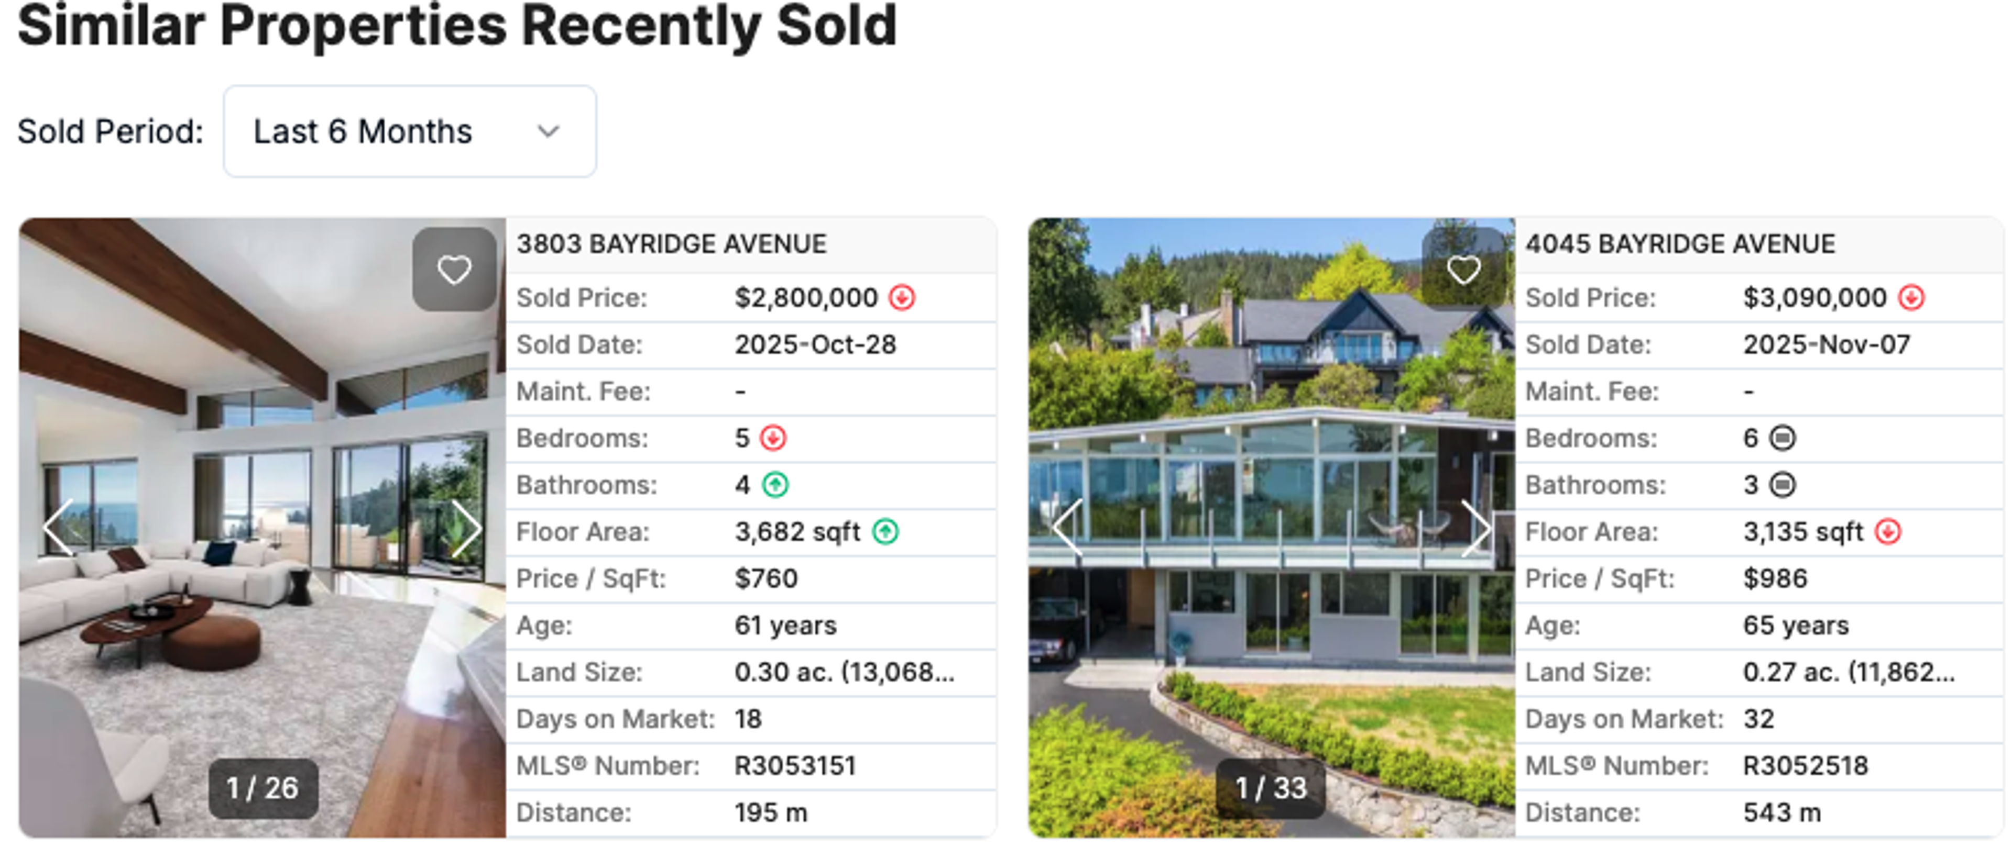Screen dimensions: 2012x859
Task: Click the bedrooms neutral indicator for 4045 Bayridge
Action: point(1784,438)
